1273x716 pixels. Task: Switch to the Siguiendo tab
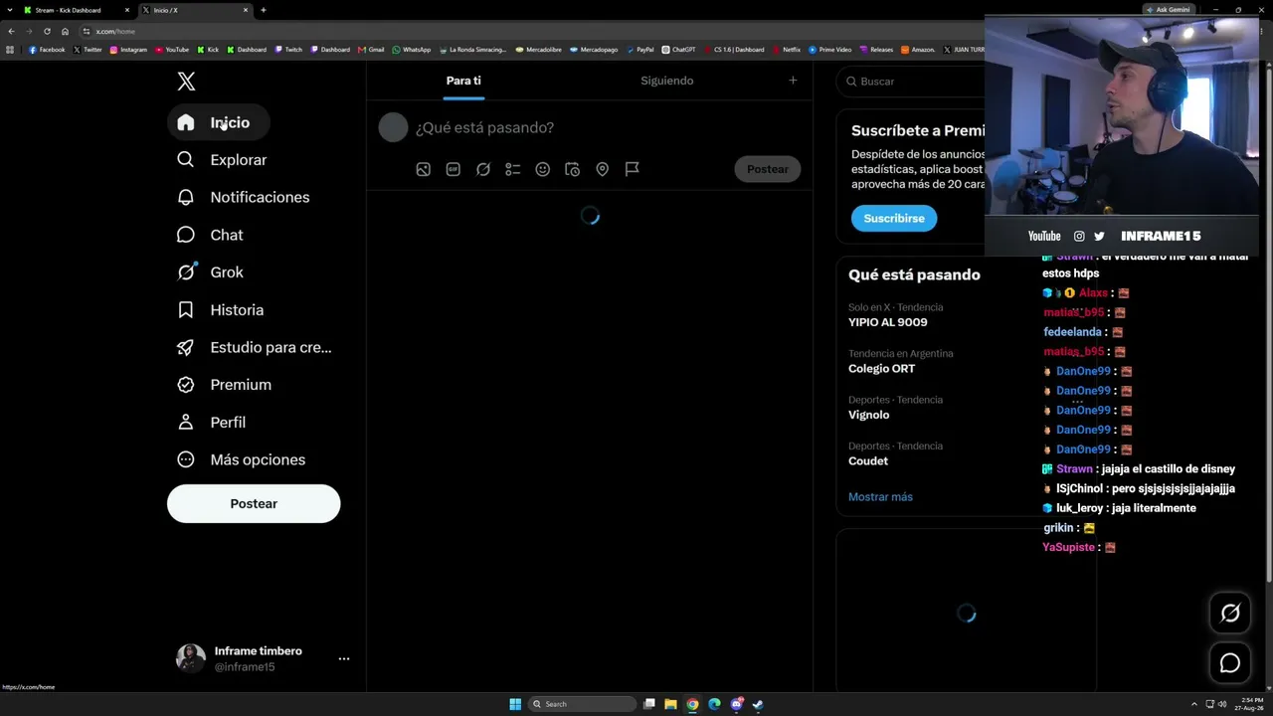point(667,81)
